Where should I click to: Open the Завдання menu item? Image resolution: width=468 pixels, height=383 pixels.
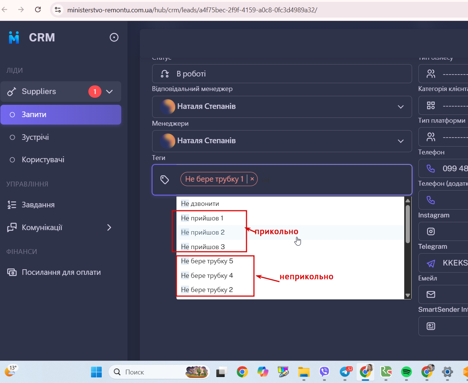tap(61, 205)
